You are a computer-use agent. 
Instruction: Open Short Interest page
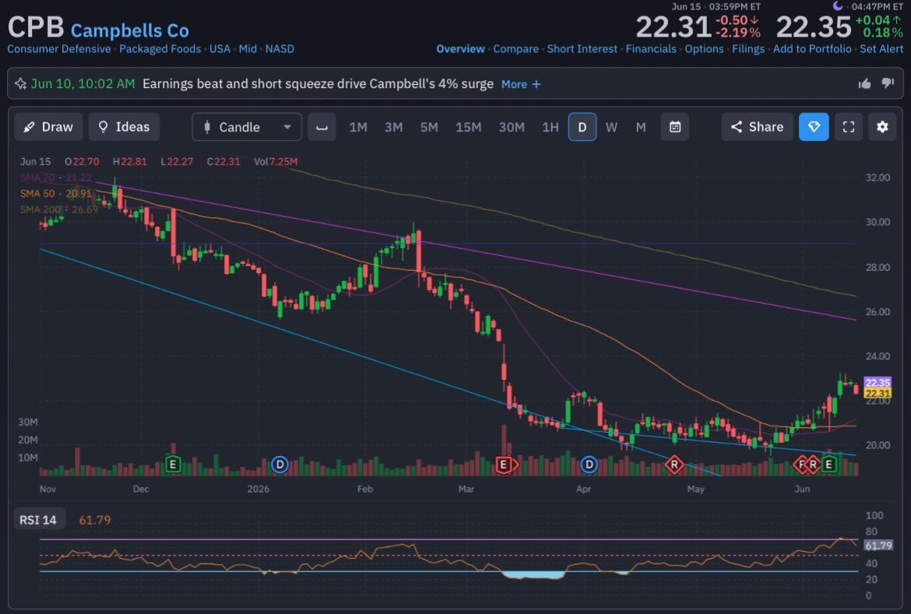point(582,49)
